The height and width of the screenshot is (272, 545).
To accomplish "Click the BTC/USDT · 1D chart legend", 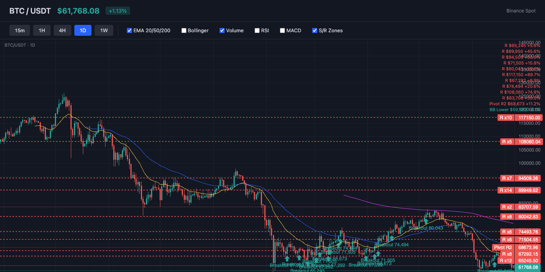I will 20,45.
